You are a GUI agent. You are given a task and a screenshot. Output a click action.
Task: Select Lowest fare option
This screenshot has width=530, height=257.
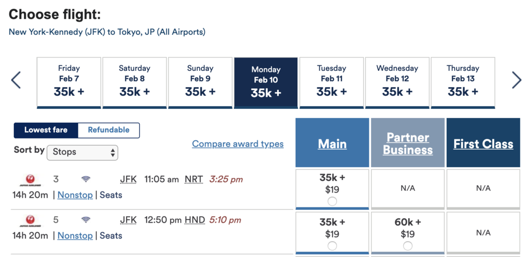coord(46,130)
